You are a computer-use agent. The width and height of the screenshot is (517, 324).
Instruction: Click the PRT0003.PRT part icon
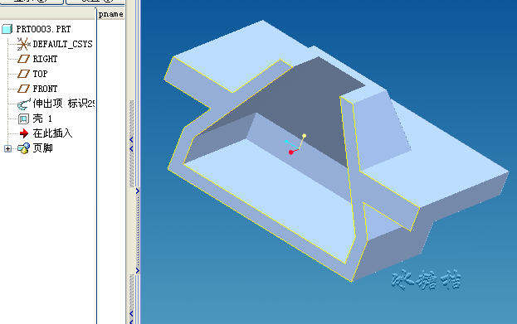click(7, 29)
